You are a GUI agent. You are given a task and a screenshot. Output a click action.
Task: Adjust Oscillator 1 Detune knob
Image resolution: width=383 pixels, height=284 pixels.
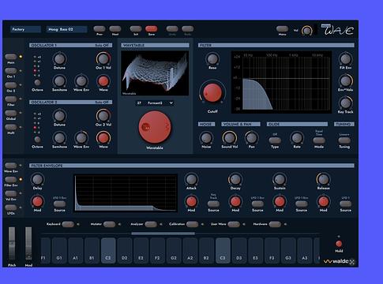59,58
